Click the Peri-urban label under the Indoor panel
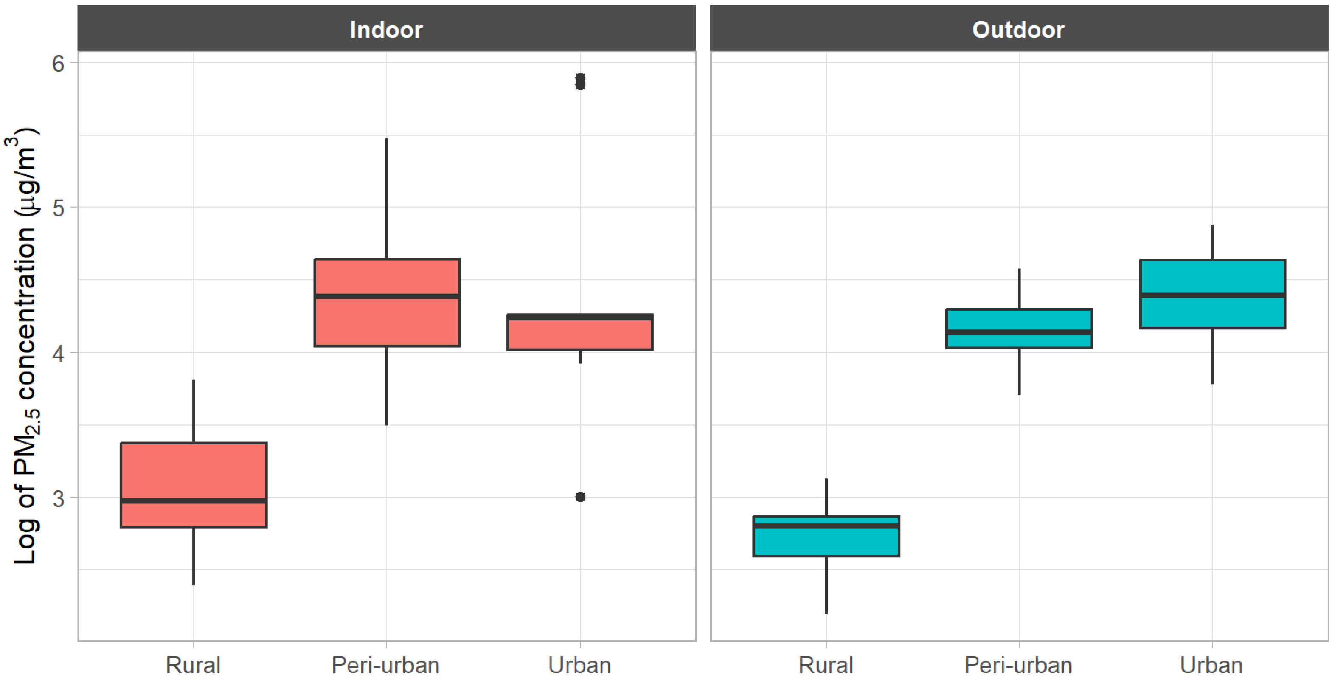Viewport: 1335px width, 683px height. (386, 665)
